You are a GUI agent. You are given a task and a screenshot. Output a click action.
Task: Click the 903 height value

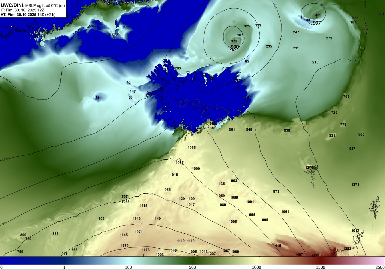click(x=234, y=181)
